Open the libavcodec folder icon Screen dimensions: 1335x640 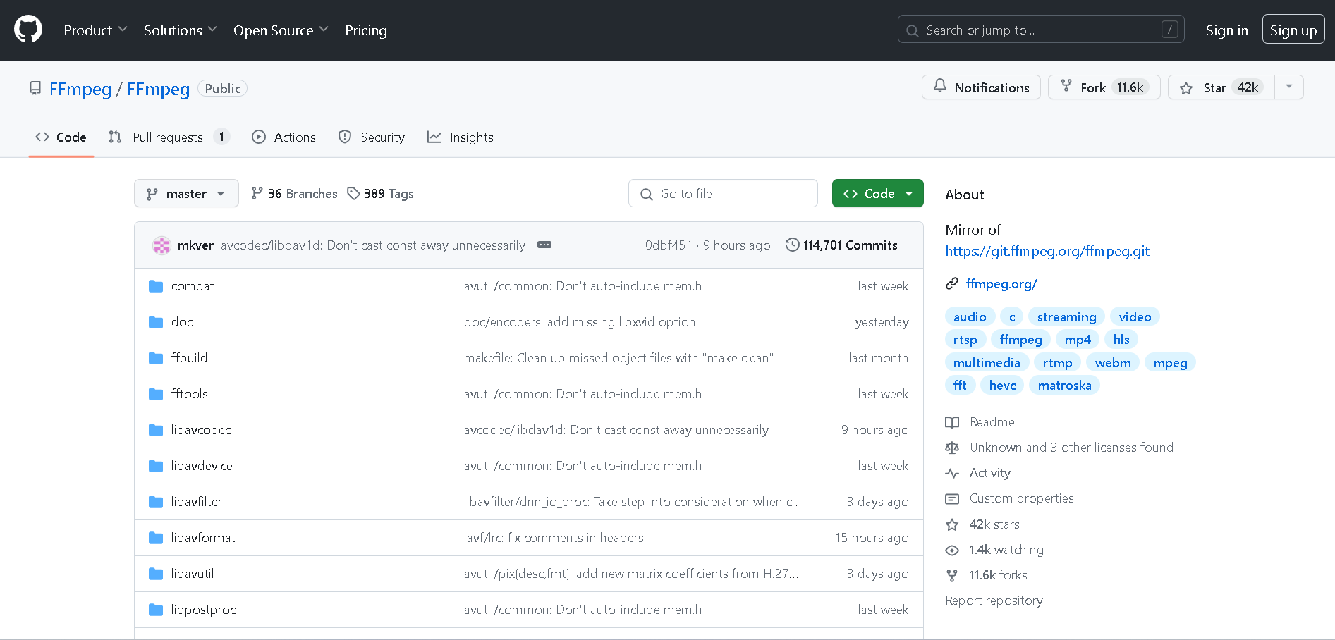coord(156,430)
